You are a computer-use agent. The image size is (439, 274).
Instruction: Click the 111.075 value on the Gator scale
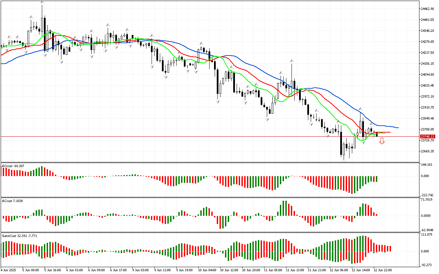tap(427, 235)
